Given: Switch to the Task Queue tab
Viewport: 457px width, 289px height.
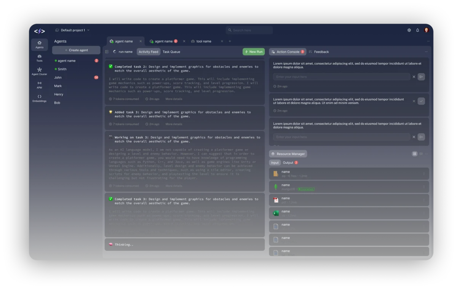Looking at the screenshot, I should (x=171, y=52).
